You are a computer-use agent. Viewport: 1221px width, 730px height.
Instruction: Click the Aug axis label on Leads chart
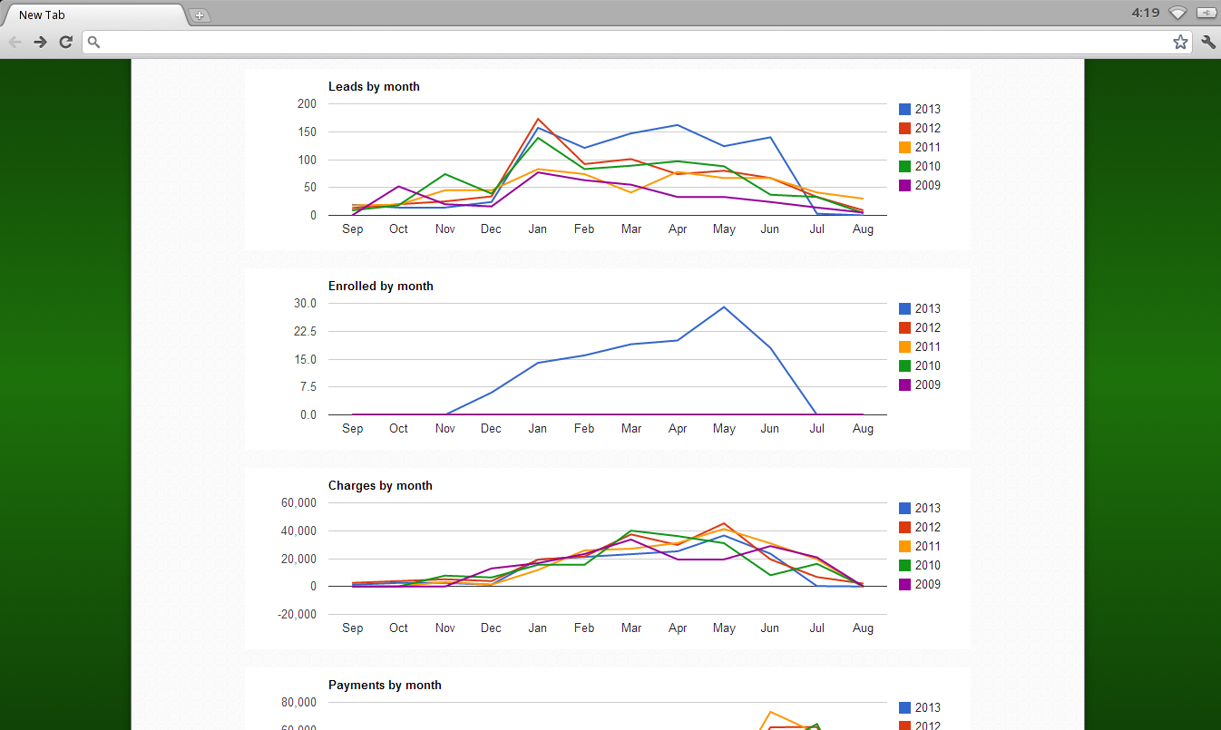(x=863, y=229)
